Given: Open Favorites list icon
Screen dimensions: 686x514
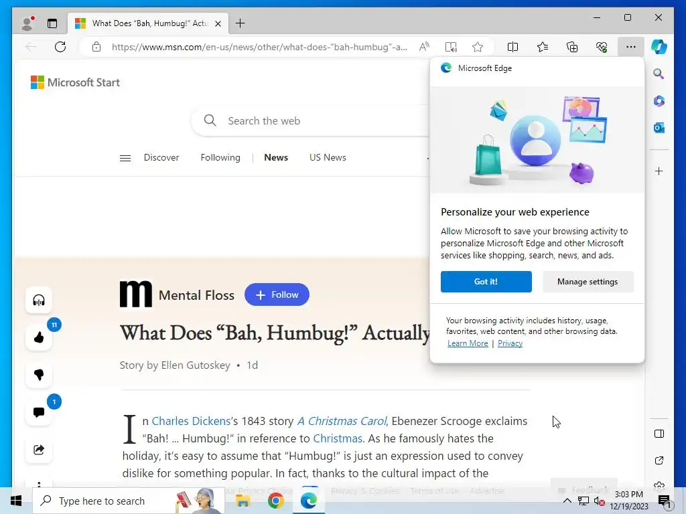Looking at the screenshot, I should point(543,47).
